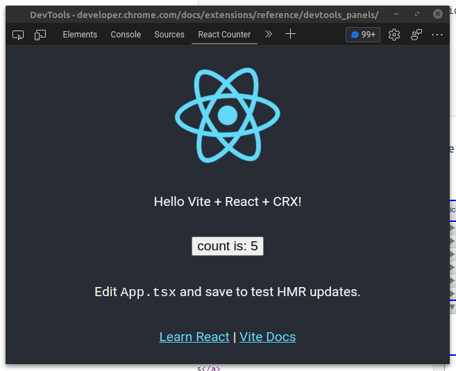Open the customize DevTools three-dot menu

(437, 35)
